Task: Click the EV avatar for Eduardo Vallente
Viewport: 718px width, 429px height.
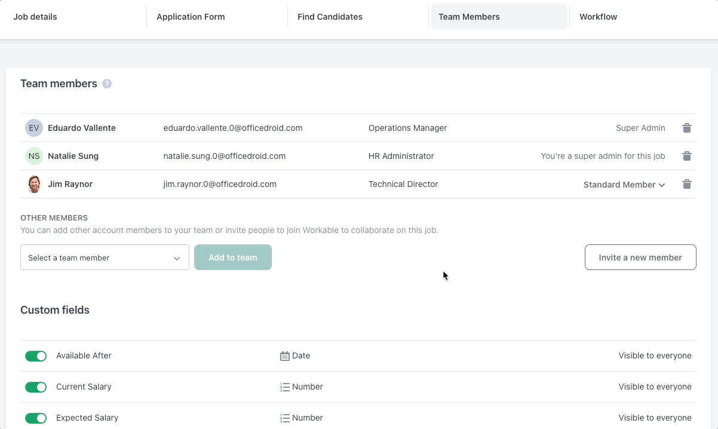Action: tap(34, 128)
